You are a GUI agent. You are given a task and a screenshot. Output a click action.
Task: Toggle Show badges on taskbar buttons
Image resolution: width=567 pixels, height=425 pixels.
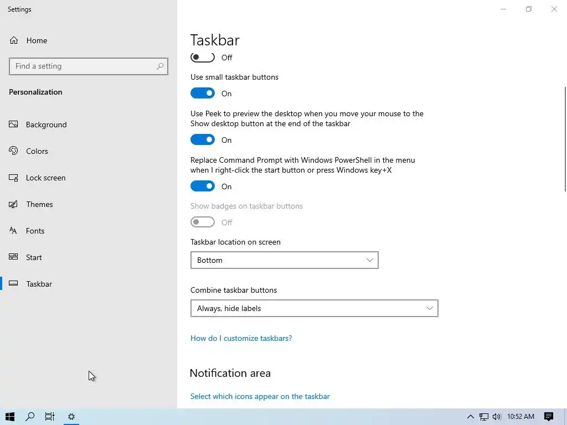(203, 222)
